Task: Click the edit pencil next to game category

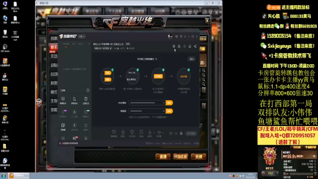Action: [111, 48]
